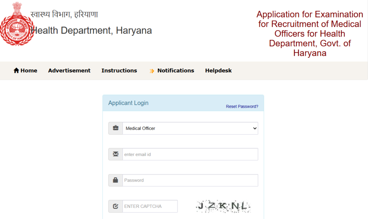Click the captcha image showing JZKNL
This screenshot has width=368, height=219.
[222, 206]
